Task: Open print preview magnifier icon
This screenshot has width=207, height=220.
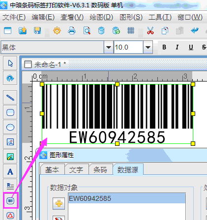Action: coord(87,30)
